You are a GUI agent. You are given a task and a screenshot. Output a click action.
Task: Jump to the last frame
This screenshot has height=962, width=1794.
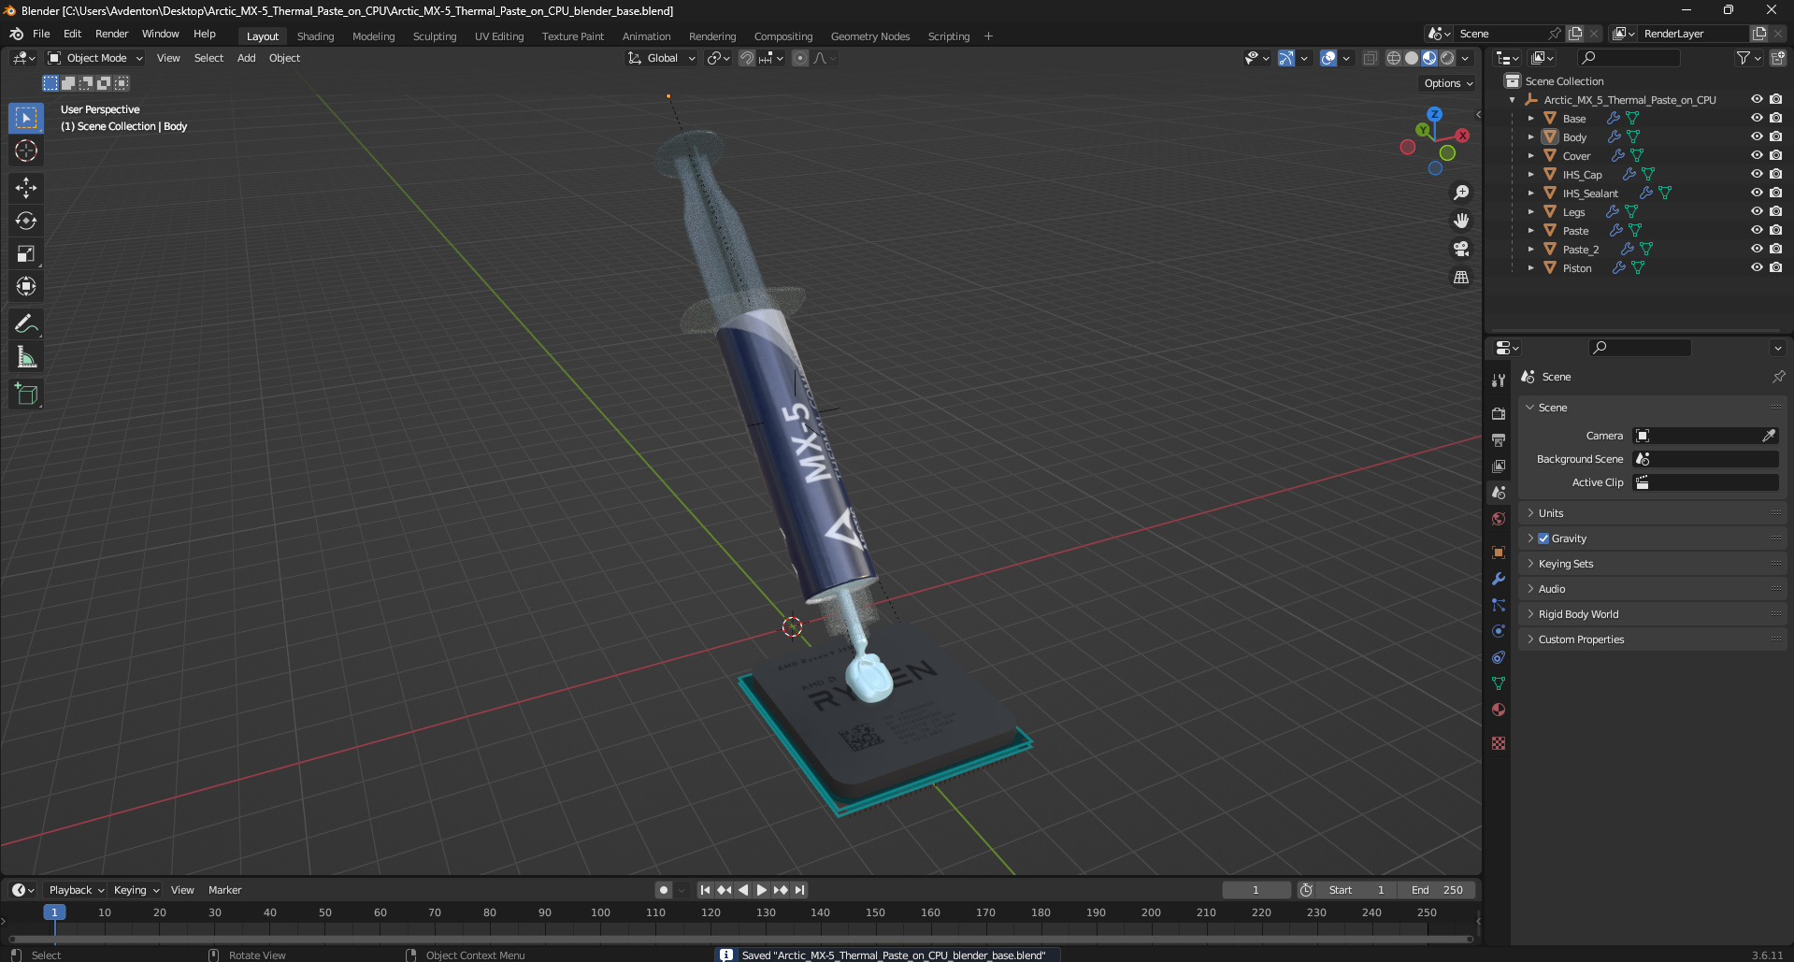799,890
